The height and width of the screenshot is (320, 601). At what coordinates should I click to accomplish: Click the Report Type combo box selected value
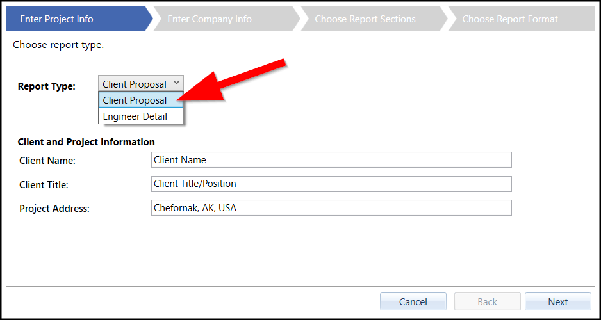click(134, 84)
